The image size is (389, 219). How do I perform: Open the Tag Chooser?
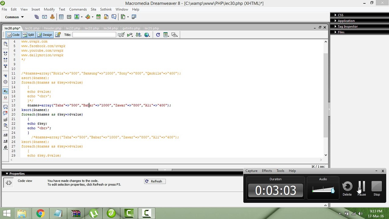(x=134, y=17)
